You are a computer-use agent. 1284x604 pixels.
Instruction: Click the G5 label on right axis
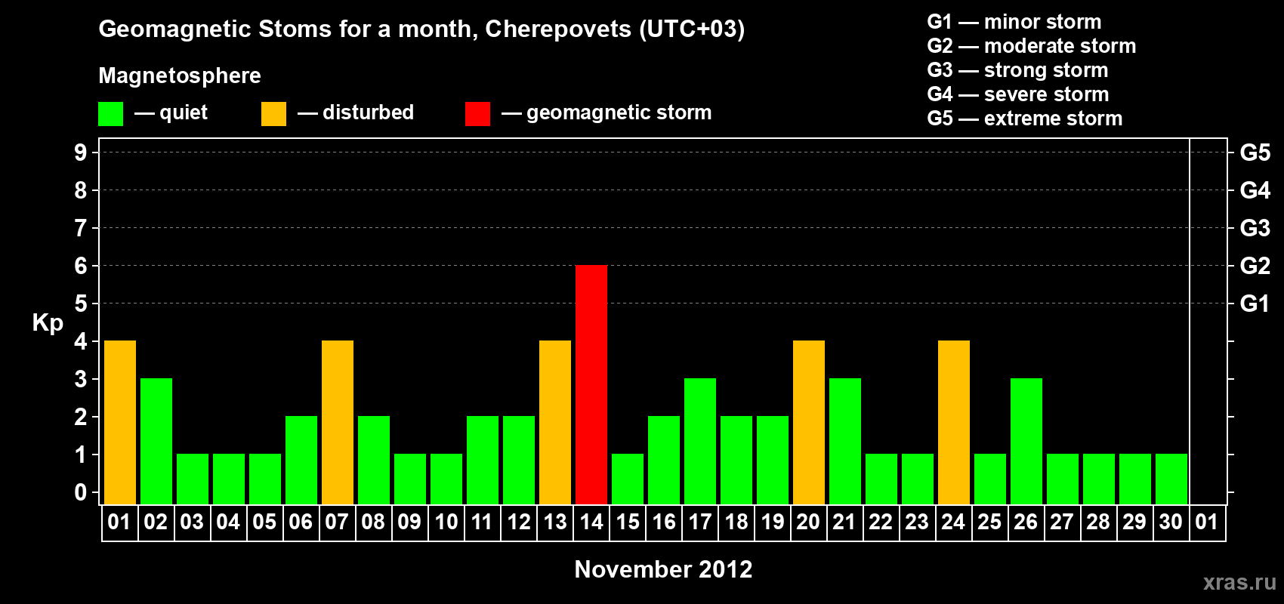click(1255, 153)
